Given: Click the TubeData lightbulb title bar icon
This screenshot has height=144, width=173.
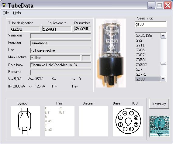Looking at the screenshot, I should tap(4, 5).
